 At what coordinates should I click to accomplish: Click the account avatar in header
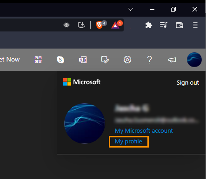[194, 60]
